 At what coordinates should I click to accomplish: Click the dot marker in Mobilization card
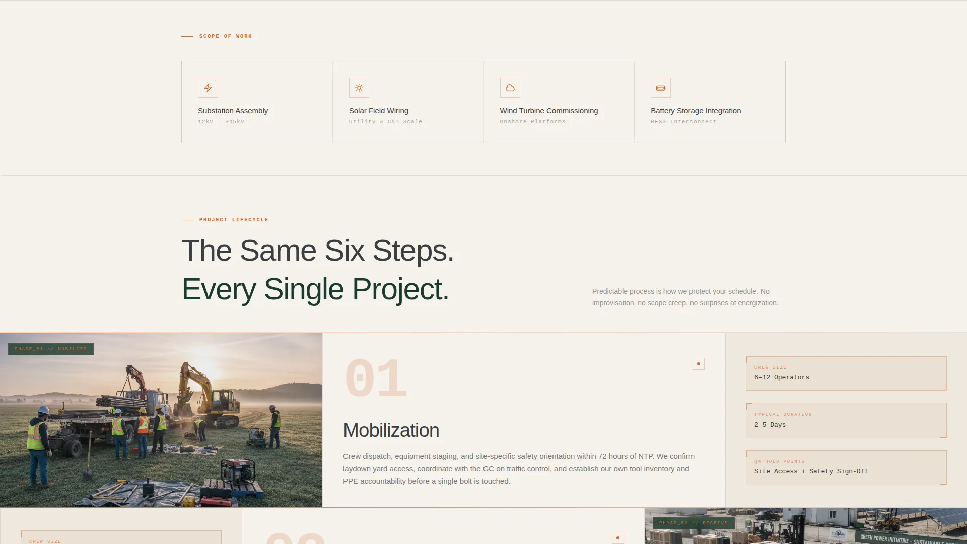[x=699, y=364]
